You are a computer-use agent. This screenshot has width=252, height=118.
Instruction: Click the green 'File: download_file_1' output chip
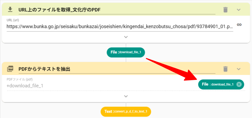[x=126, y=52]
